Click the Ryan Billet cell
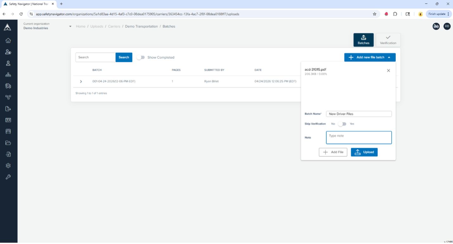Image resolution: width=453 pixels, height=244 pixels. click(211, 81)
